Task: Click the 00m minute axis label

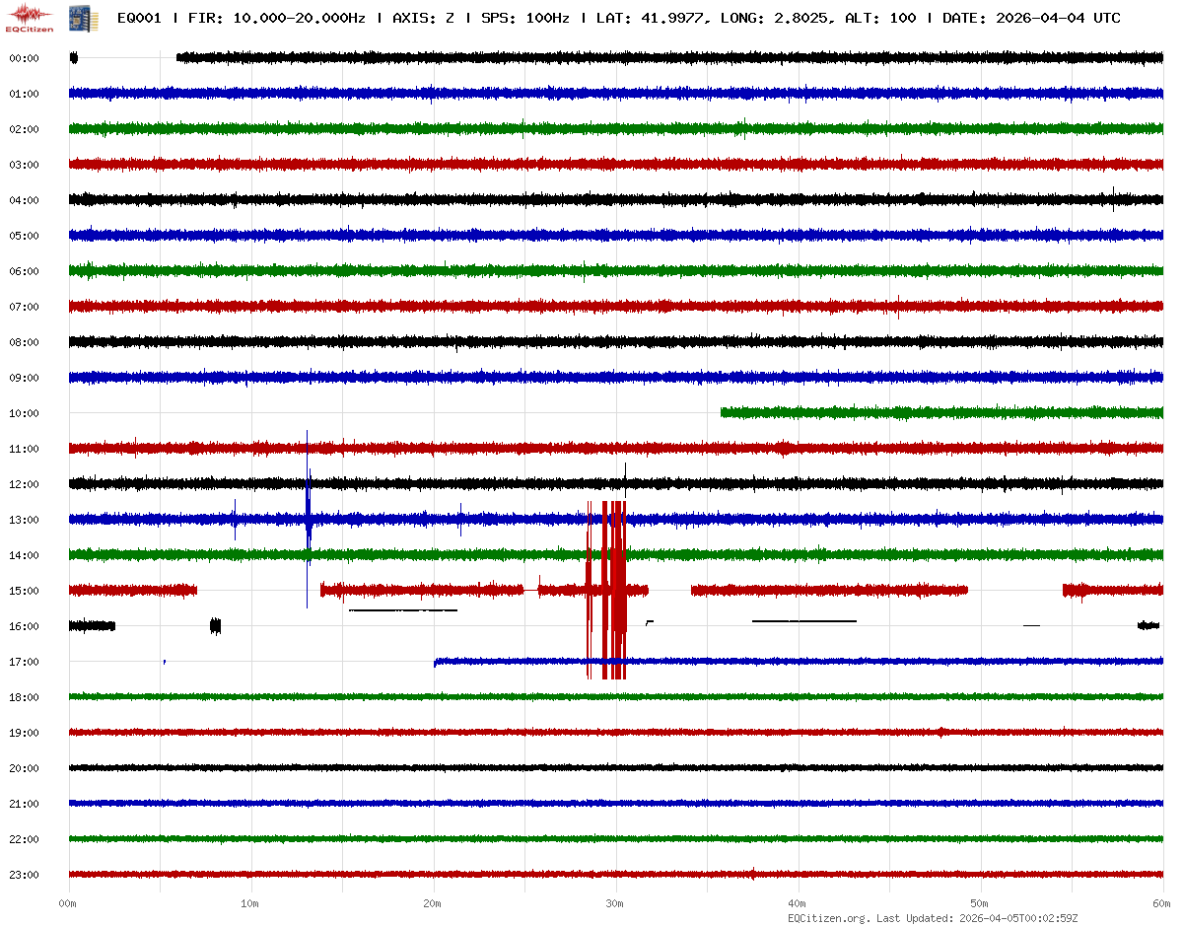Action: pyautogui.click(x=68, y=903)
